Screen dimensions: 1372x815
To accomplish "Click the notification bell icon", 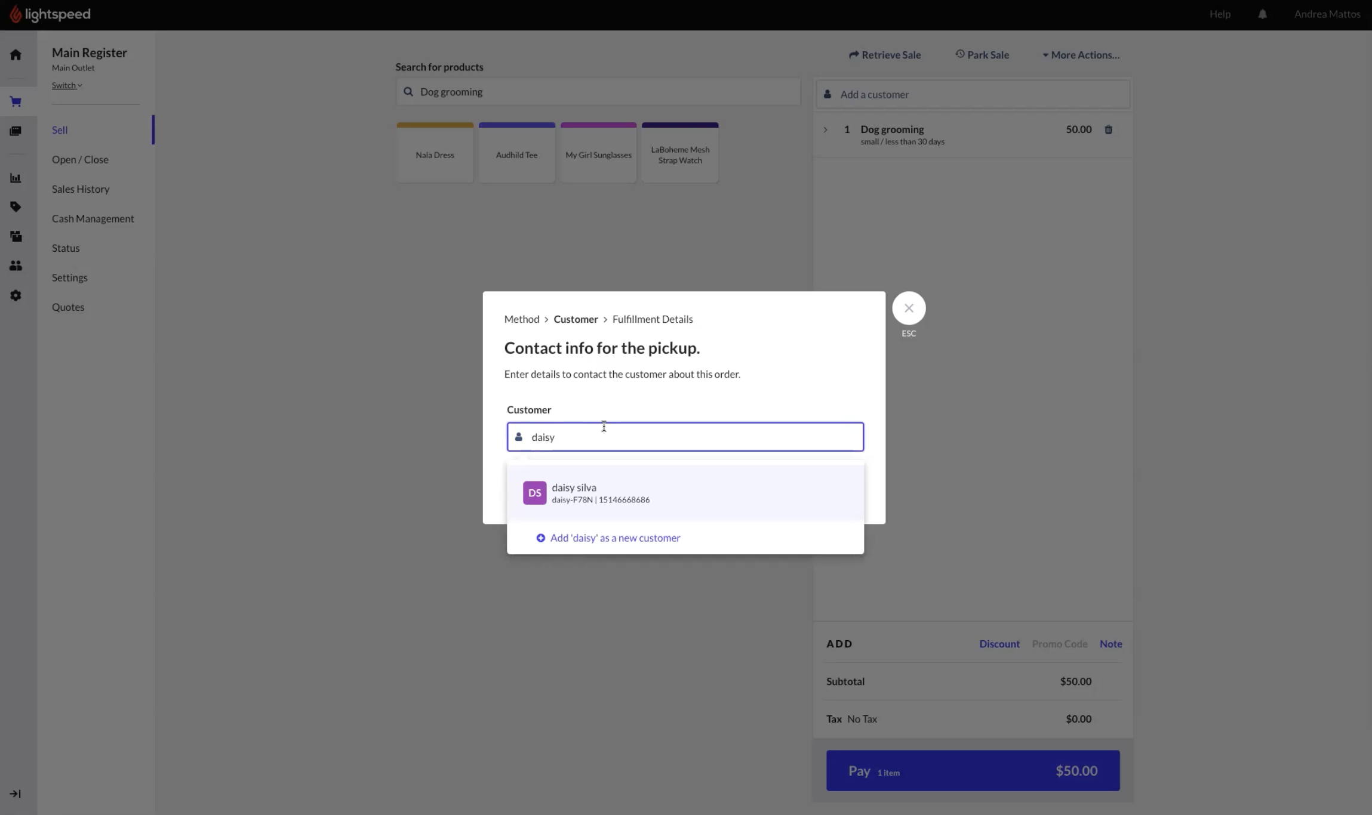I will tap(1262, 14).
